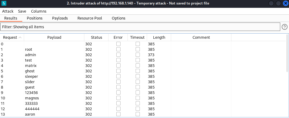The width and height of the screenshot is (289, 118).
Task: Open the Columns menu
Action: [39, 11]
